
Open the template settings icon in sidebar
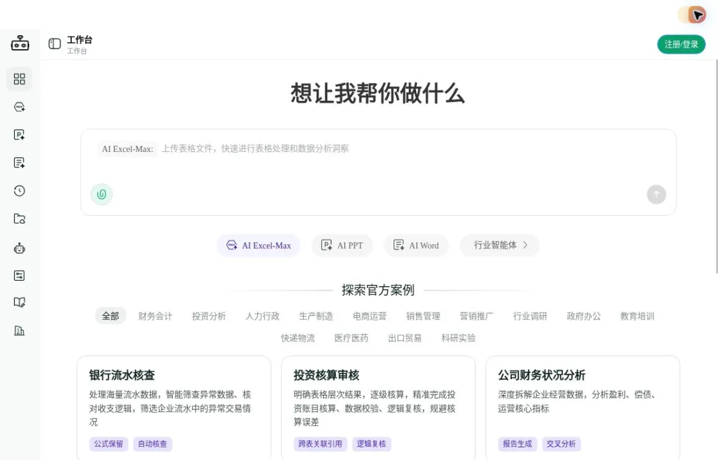pos(19,275)
